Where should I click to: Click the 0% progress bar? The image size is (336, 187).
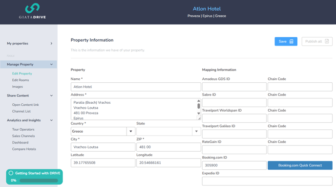click(39, 181)
